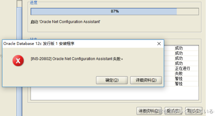Click the dialog title Oracle Database 12c 发行版 1 安装程序
Viewport: 217px width, 116px height.
coord(39,44)
